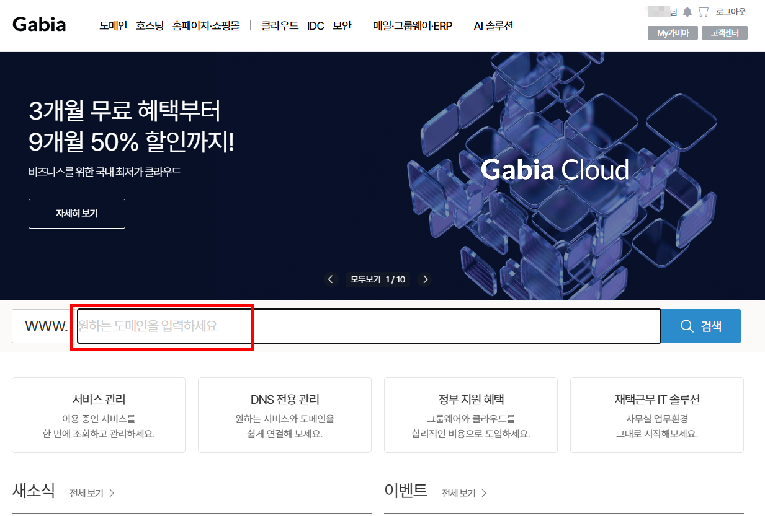Go to next banner slide arrow
Screen dimensions: 765x516
click(x=426, y=279)
